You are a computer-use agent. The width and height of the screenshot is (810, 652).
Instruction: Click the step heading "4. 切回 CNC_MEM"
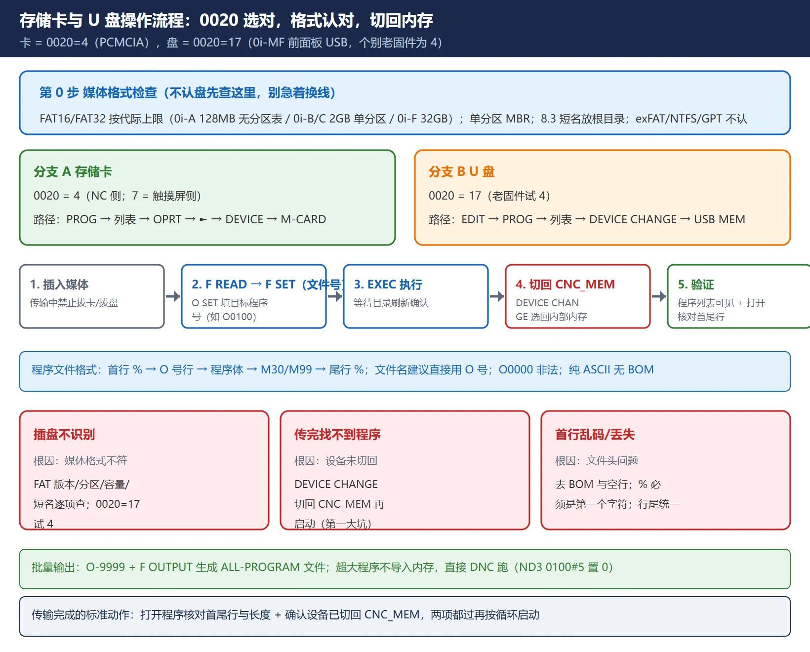click(x=565, y=285)
